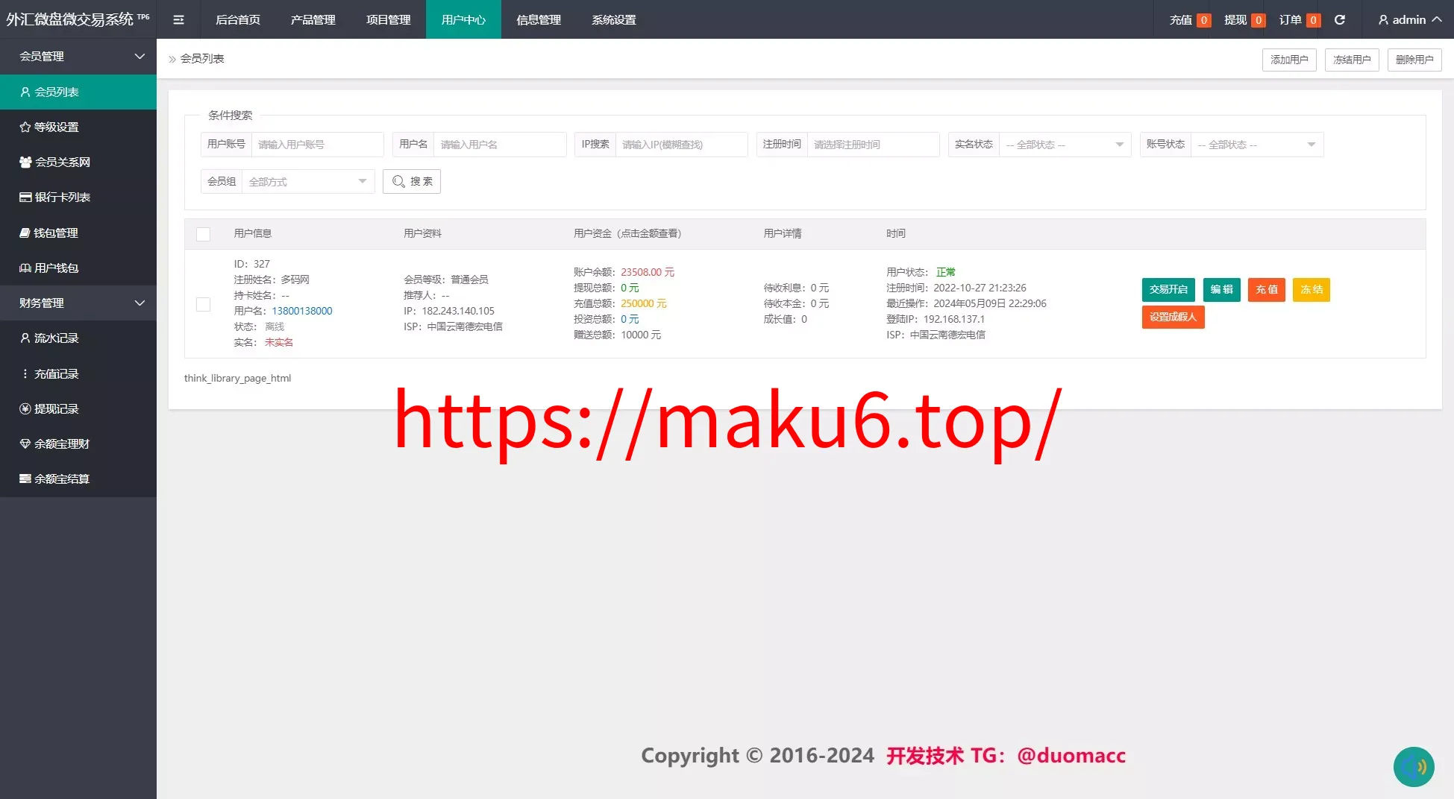Click the 删除用户 button
Viewport: 1454px width, 799px height.
(x=1414, y=60)
